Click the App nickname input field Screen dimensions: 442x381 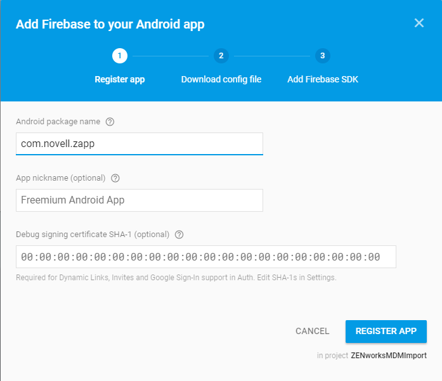[x=139, y=200]
